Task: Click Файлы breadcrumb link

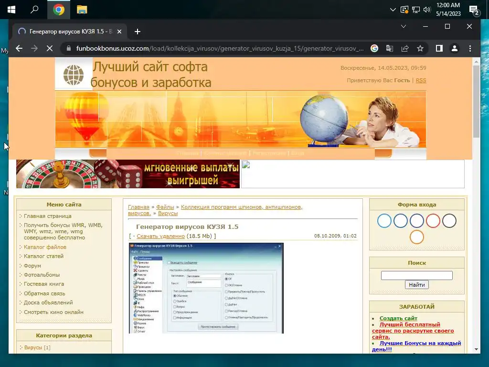Action: click(x=165, y=207)
